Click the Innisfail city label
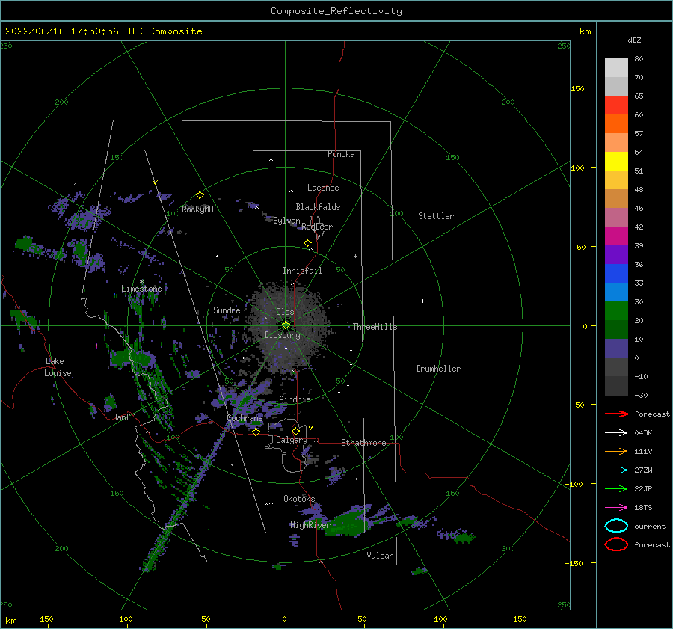Image resolution: width=673 pixels, height=629 pixels. coord(302,271)
